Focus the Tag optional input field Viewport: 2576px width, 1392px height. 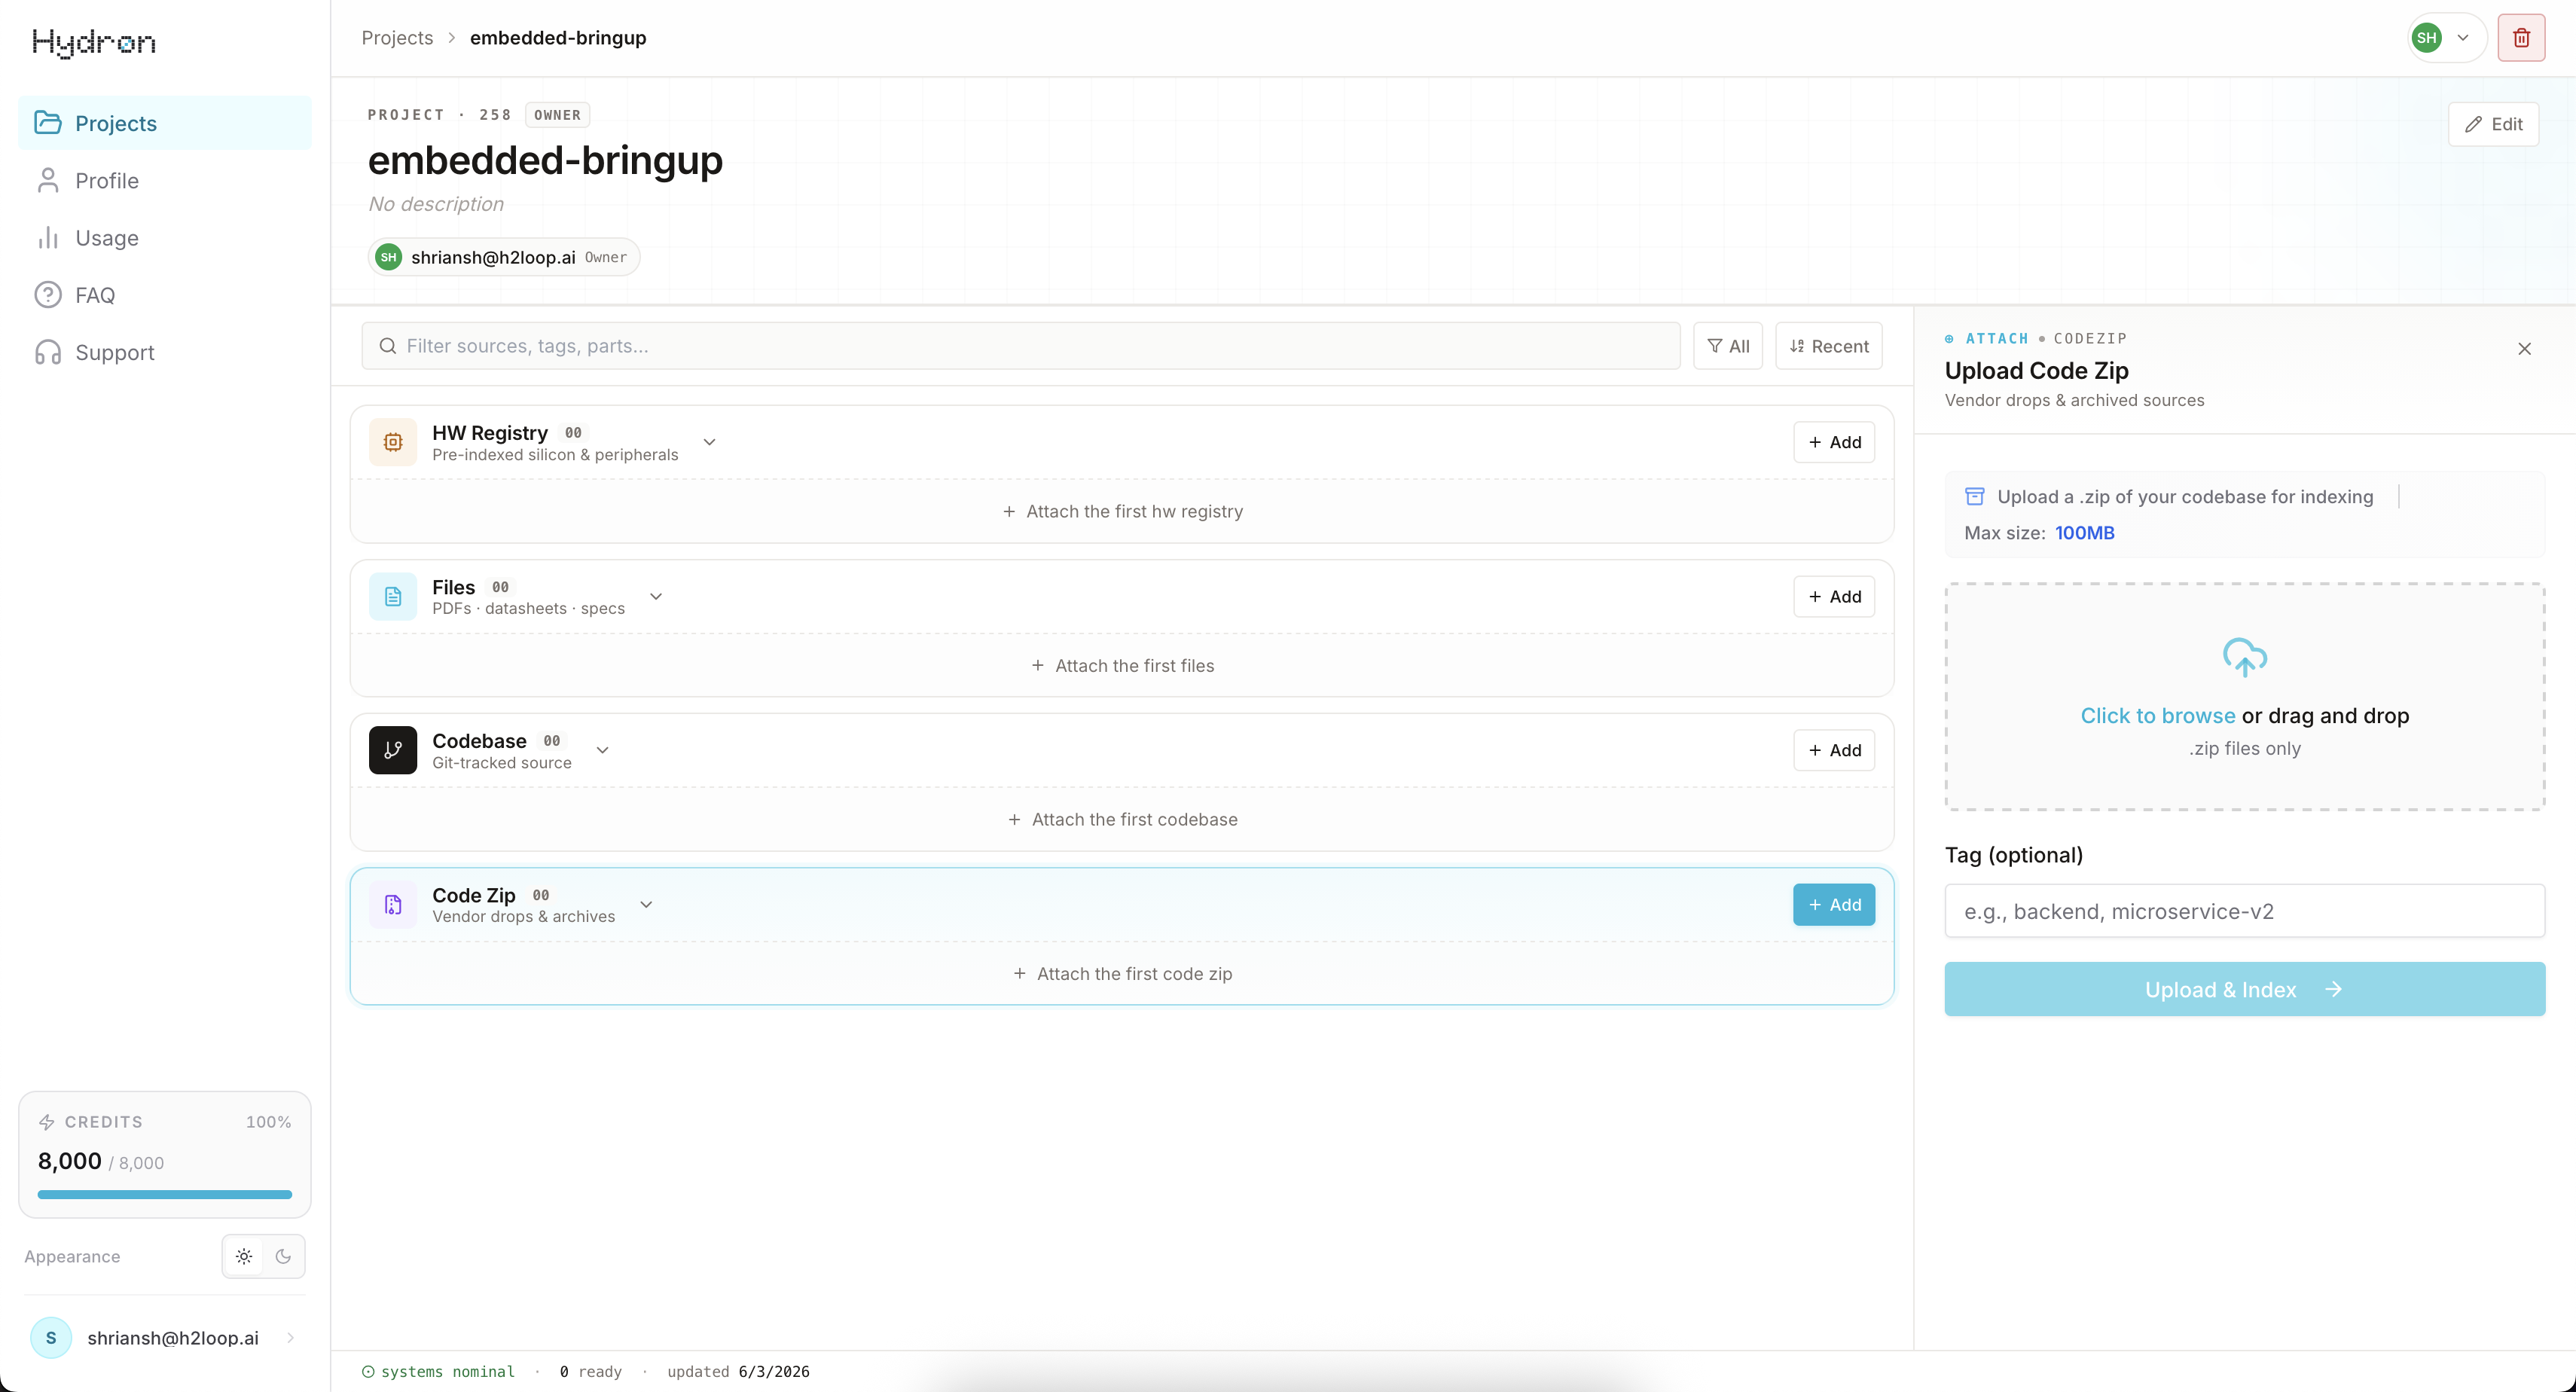click(x=2244, y=910)
